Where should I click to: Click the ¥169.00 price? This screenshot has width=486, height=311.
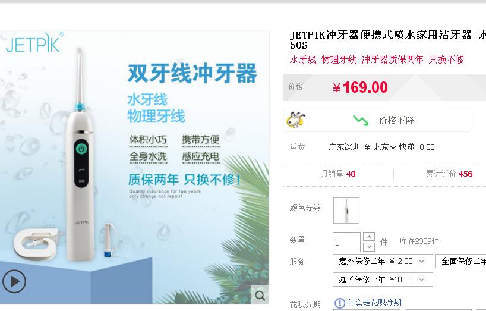(x=360, y=87)
